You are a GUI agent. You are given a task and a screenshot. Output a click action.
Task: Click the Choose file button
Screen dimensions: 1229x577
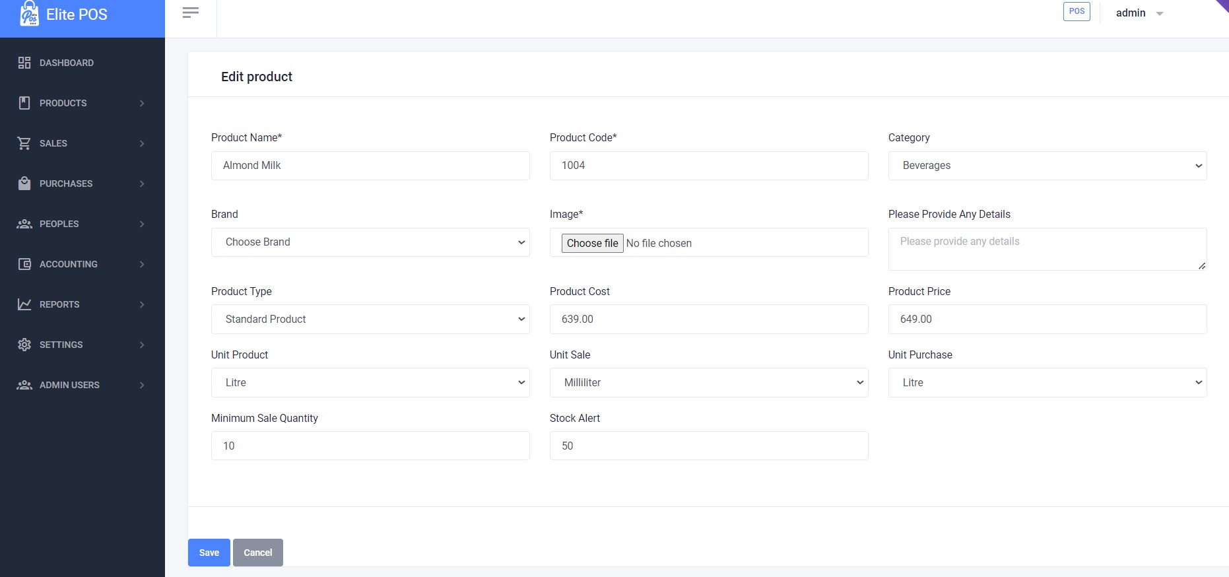click(593, 243)
